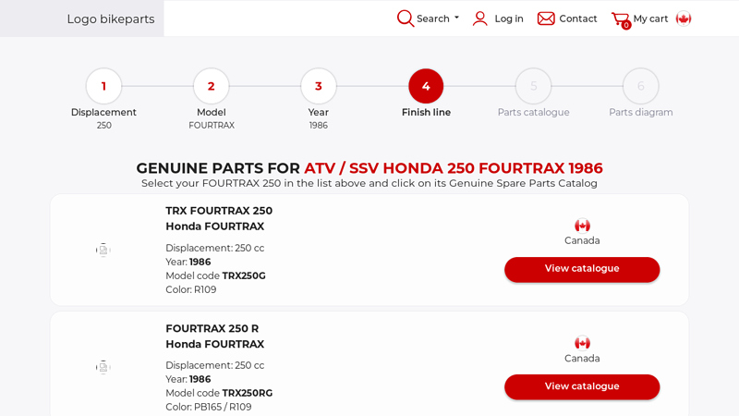Click the FOURTRAX 250 R placeholder thumbnail
The image size is (739, 416).
[x=103, y=367]
